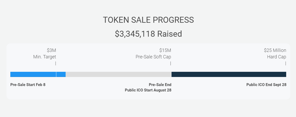Click the TOKEN SALE PROGRESS heading
The image size is (296, 117).
[x=148, y=20]
